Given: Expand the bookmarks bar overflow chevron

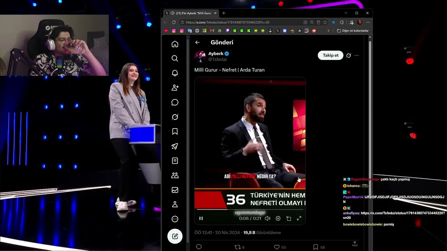Looking at the screenshot, I should [x=328, y=31].
